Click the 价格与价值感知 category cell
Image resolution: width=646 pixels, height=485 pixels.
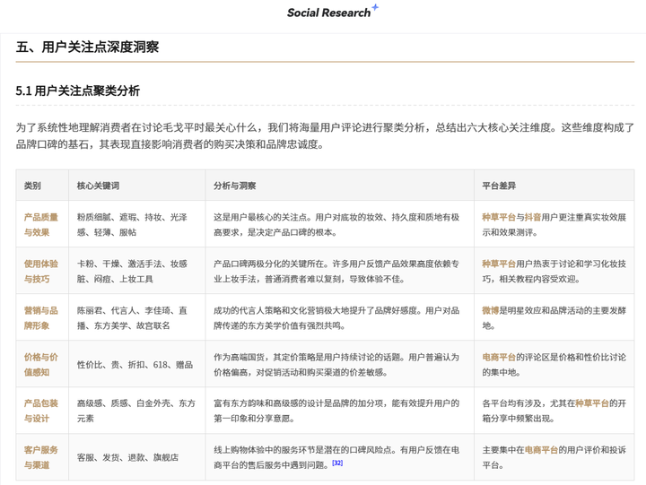click(41, 364)
